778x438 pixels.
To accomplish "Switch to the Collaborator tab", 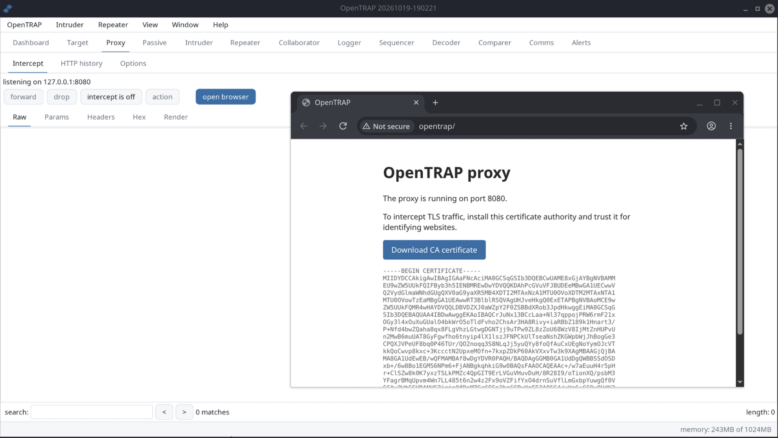I will coord(299,43).
